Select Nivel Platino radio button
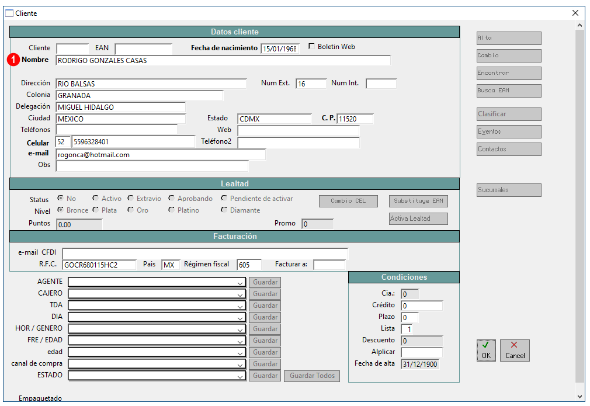 (x=171, y=210)
